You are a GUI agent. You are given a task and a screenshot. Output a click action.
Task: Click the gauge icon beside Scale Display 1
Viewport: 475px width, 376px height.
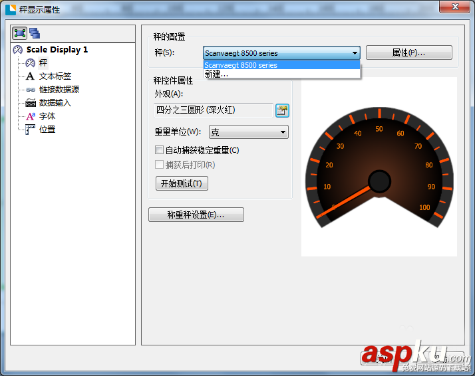tap(18, 50)
